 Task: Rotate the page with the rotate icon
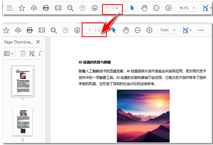point(40,53)
